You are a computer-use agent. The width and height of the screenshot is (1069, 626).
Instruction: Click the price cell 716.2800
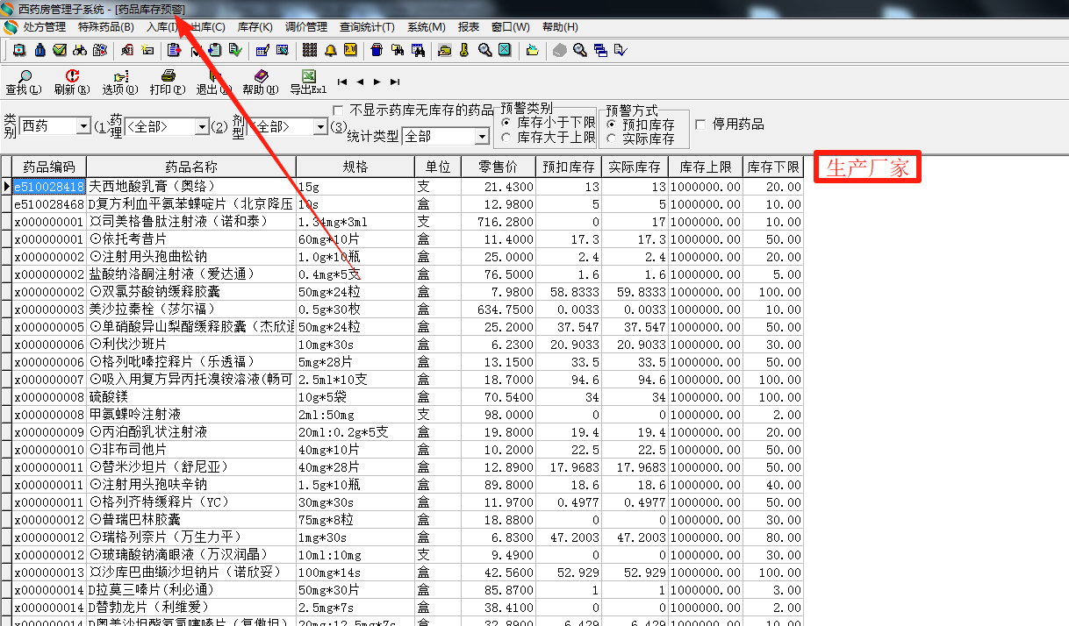click(x=499, y=222)
